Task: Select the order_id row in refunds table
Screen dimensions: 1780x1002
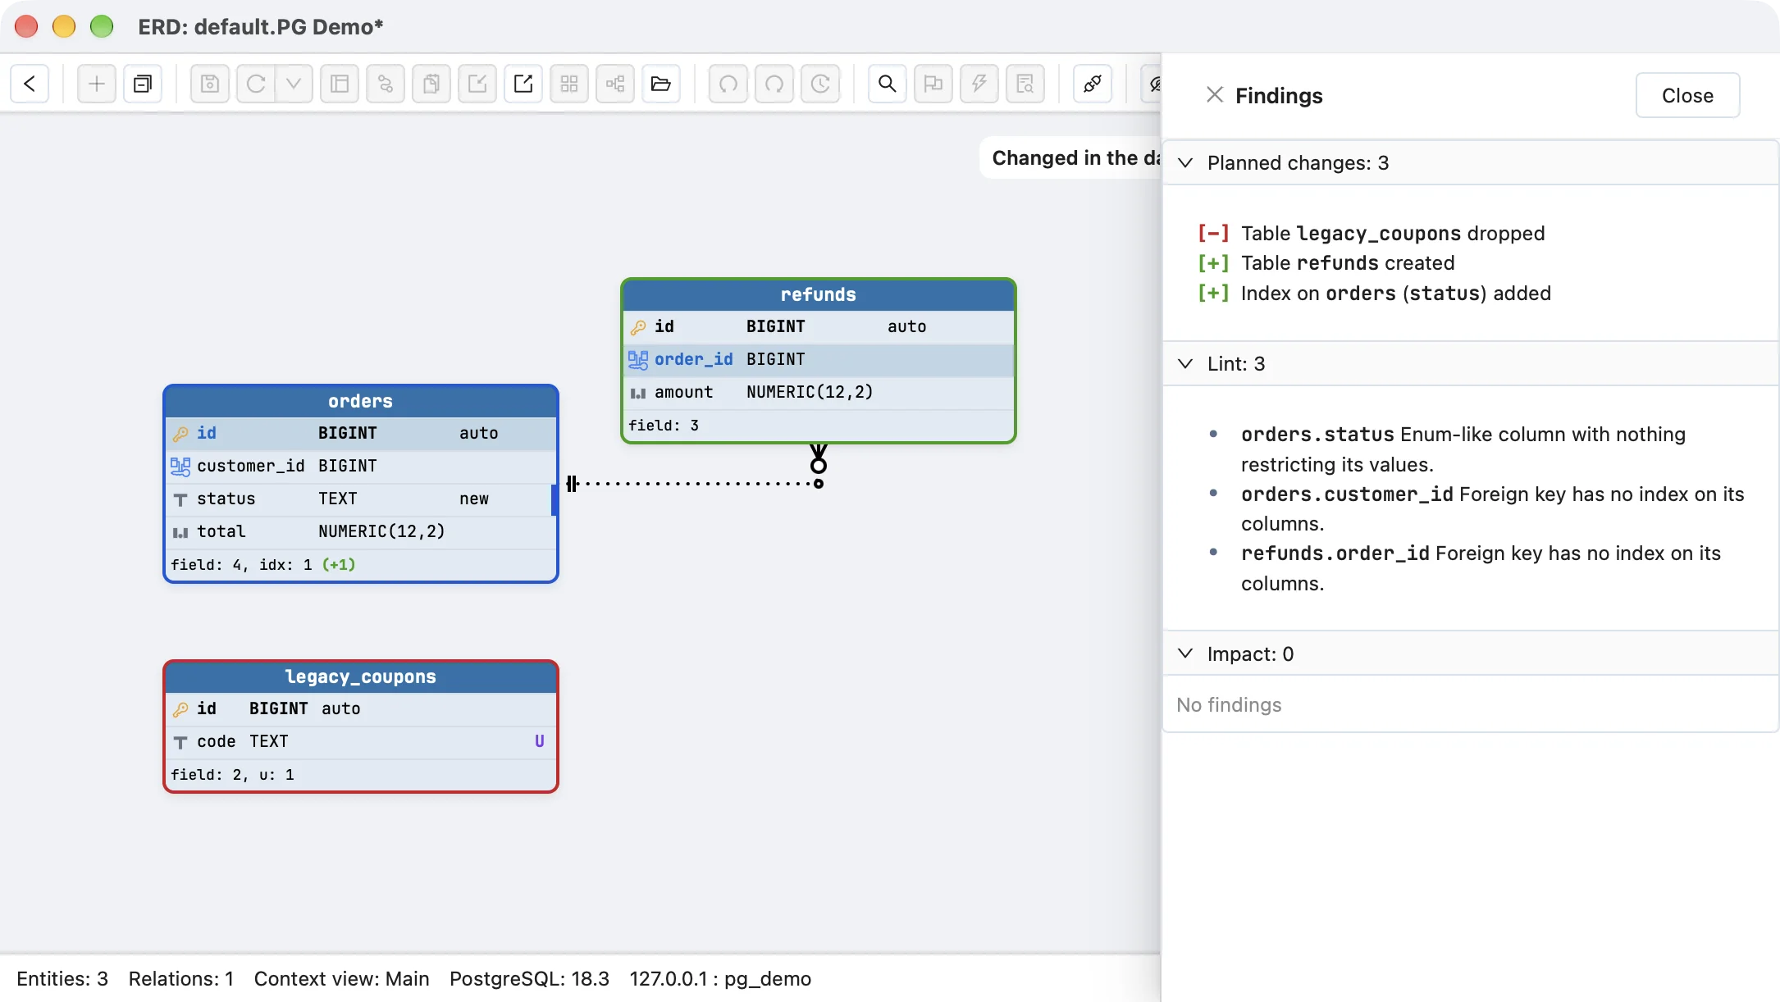Action: 819,360
